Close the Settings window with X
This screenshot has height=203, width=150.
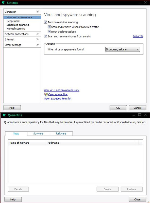tap(145, 3)
